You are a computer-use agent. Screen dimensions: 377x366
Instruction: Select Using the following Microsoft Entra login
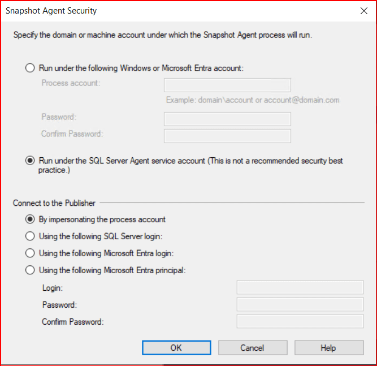pos(30,253)
